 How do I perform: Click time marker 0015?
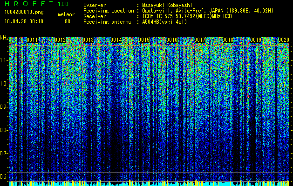pos(144,40)
